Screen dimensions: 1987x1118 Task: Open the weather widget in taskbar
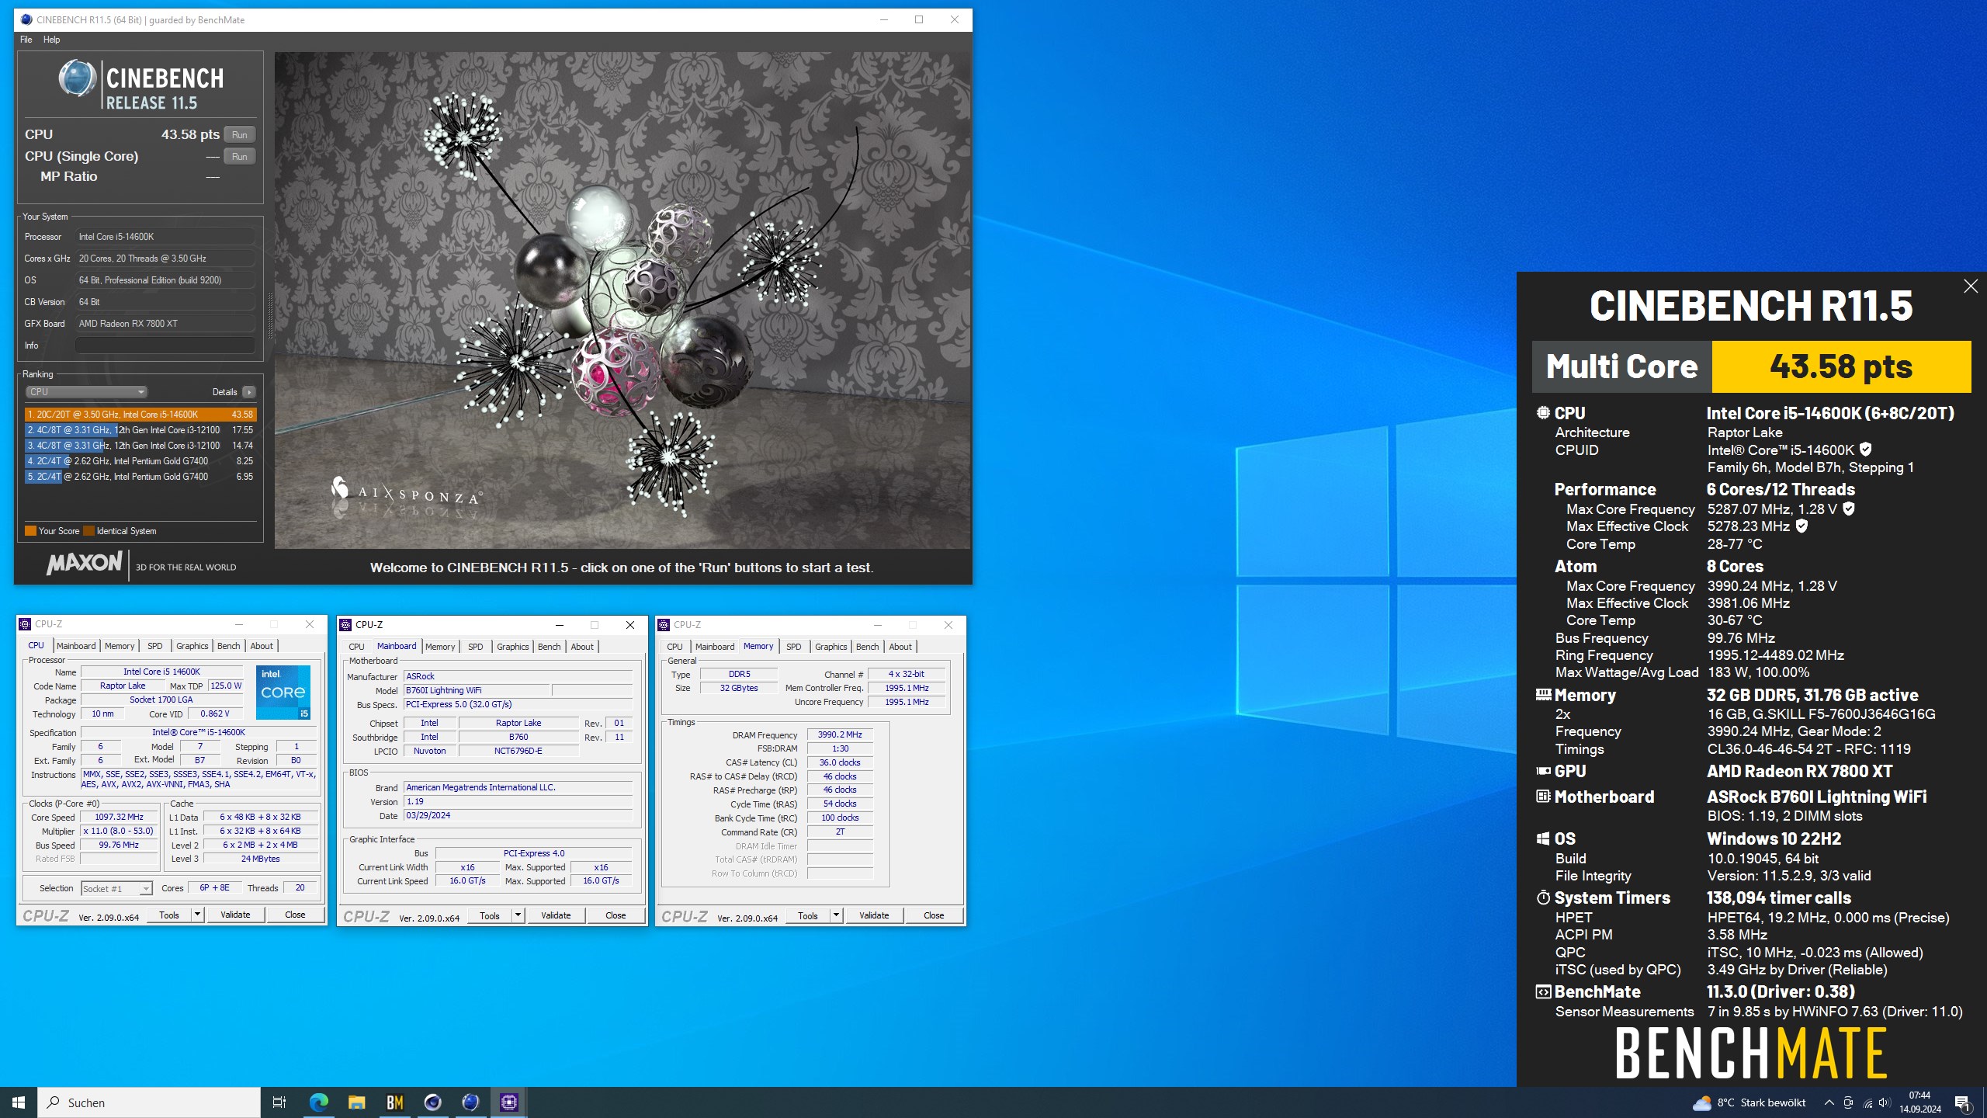click(x=1749, y=1102)
